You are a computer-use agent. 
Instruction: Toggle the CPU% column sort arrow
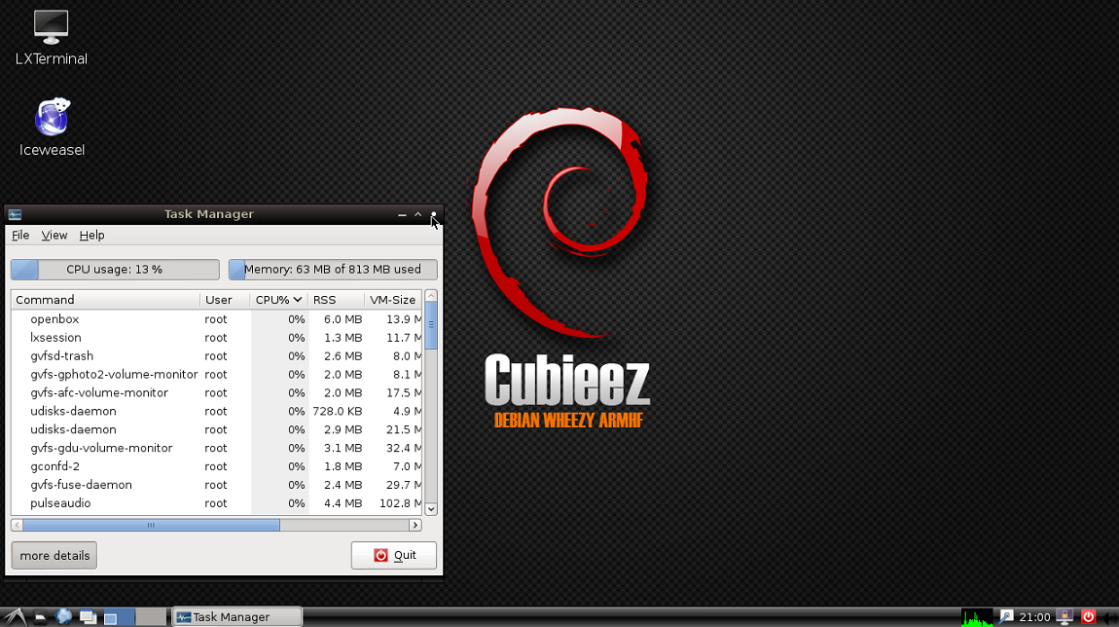pyautogui.click(x=297, y=300)
